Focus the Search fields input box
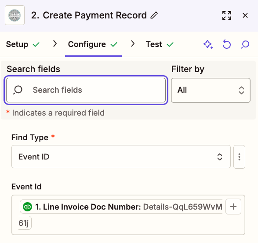This screenshot has height=243, width=258. tap(86, 90)
